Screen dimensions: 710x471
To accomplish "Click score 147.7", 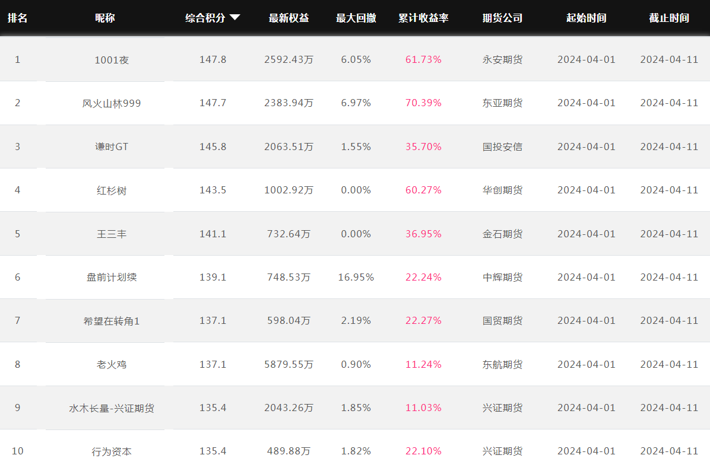I will [213, 103].
